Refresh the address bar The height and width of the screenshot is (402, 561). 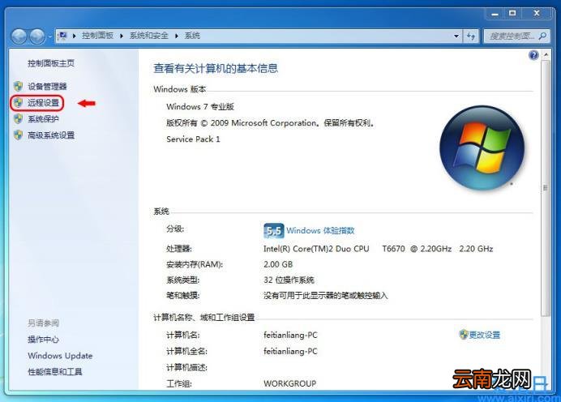[x=471, y=36]
